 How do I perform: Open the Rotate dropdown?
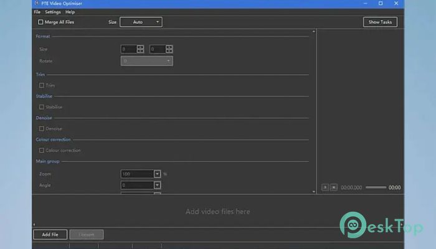coord(147,61)
